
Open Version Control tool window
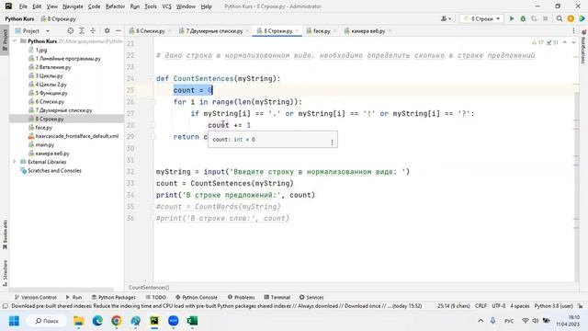[36, 297]
